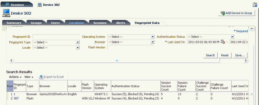Image resolution: width=259 pixels, height=105 pixels.
Task: Click the Flash Version input field
Action: pos(131,47)
